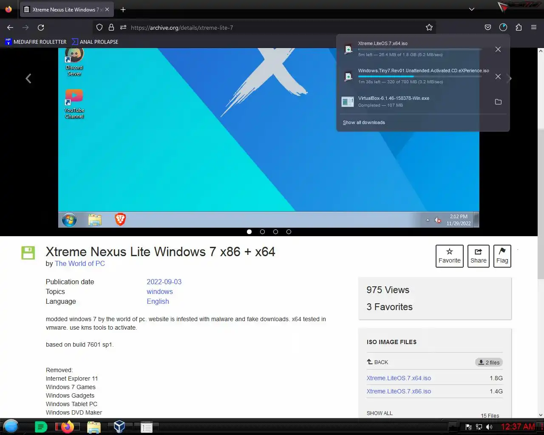List all tabs dropdown arrow
The height and width of the screenshot is (435, 544).
(471, 9)
